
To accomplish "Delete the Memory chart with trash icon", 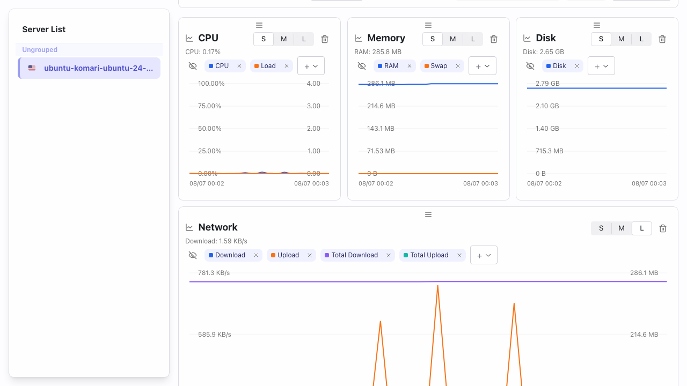I will 494,39.
